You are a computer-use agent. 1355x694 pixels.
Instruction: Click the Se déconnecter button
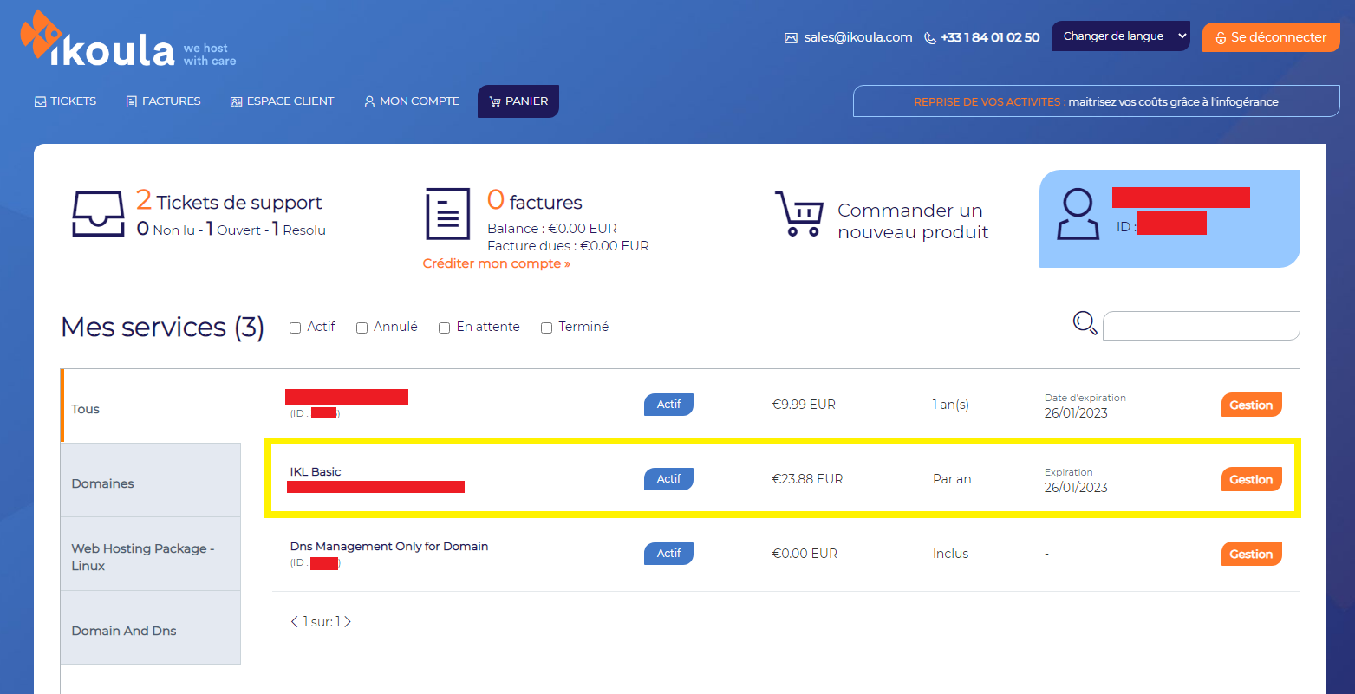1271,37
